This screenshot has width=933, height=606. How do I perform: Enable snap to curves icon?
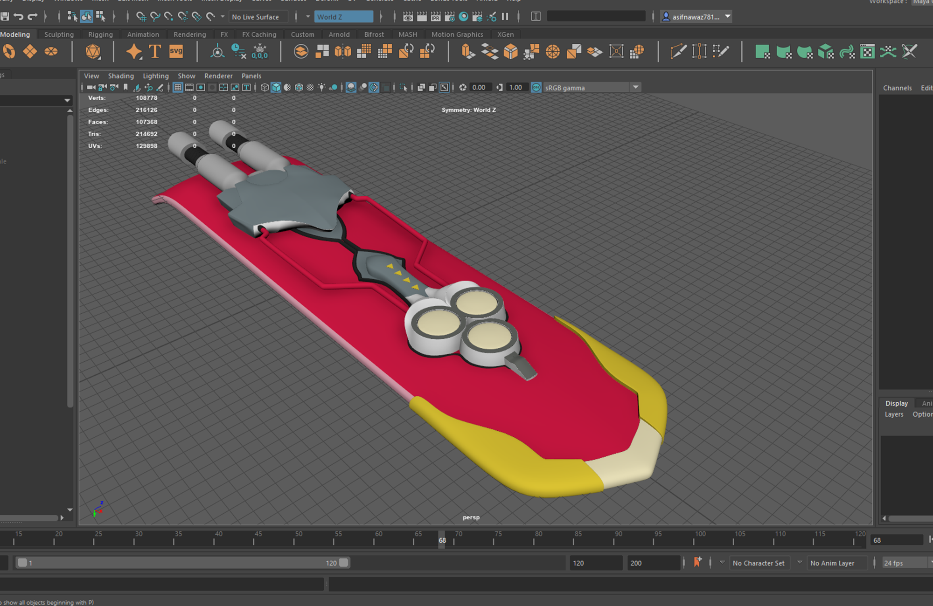click(155, 17)
